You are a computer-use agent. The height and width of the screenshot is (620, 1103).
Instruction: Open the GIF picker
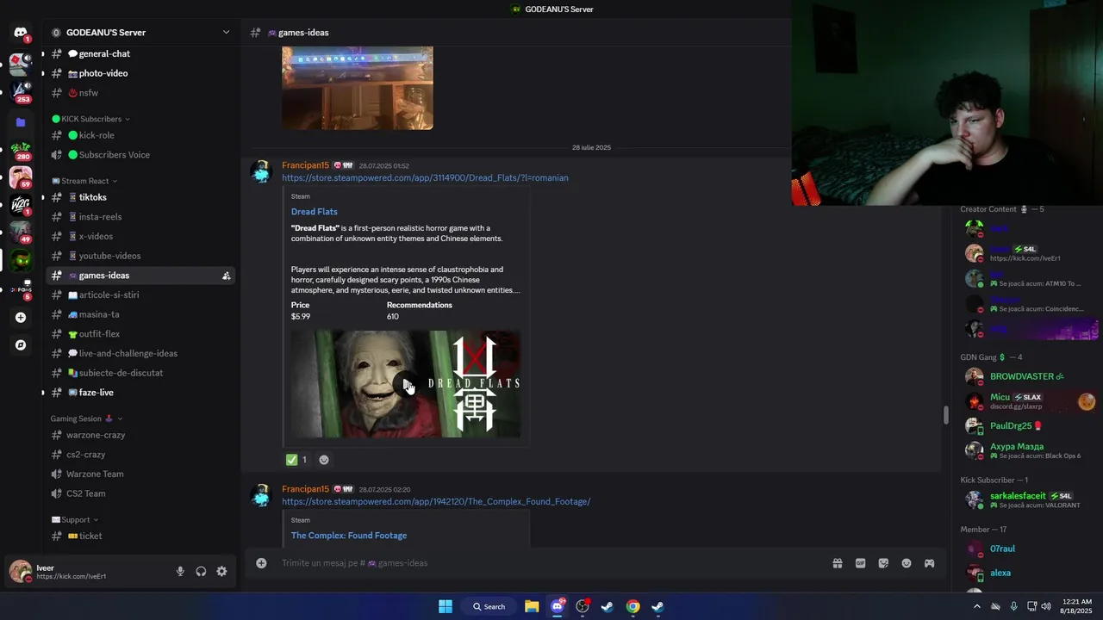pos(860,563)
